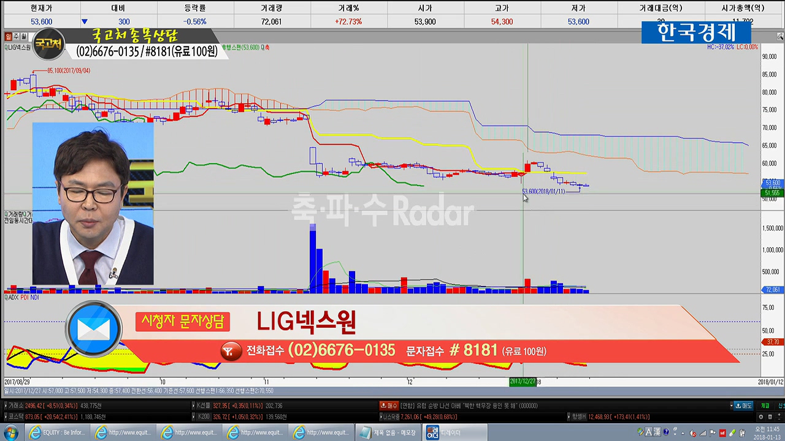785x441 pixels.
Task: Switch chart to 월 (monthly) period
Action: coord(23,37)
